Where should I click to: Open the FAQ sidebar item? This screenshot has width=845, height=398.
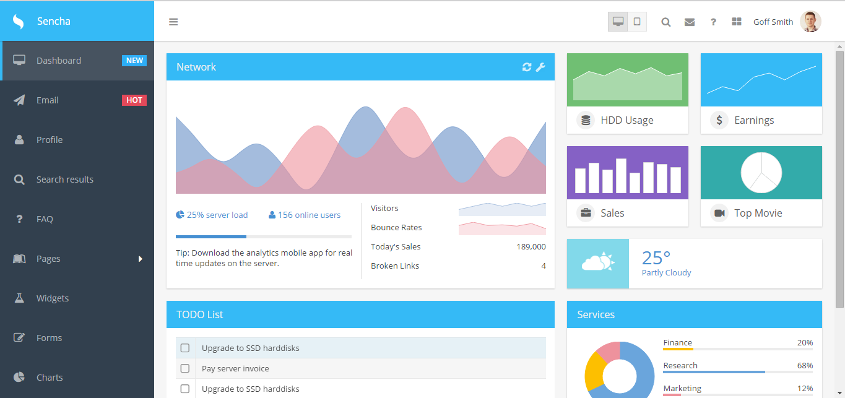tap(77, 219)
